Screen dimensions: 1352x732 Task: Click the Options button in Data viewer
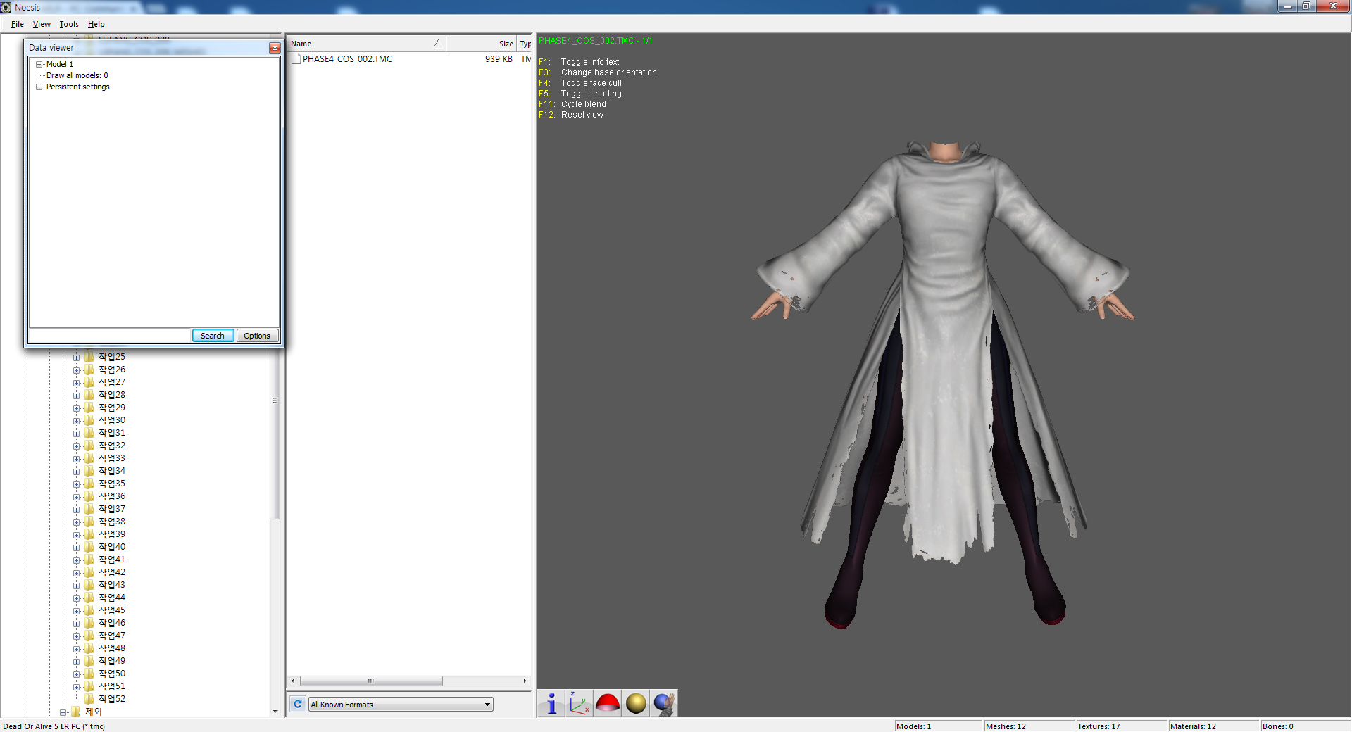coord(257,336)
